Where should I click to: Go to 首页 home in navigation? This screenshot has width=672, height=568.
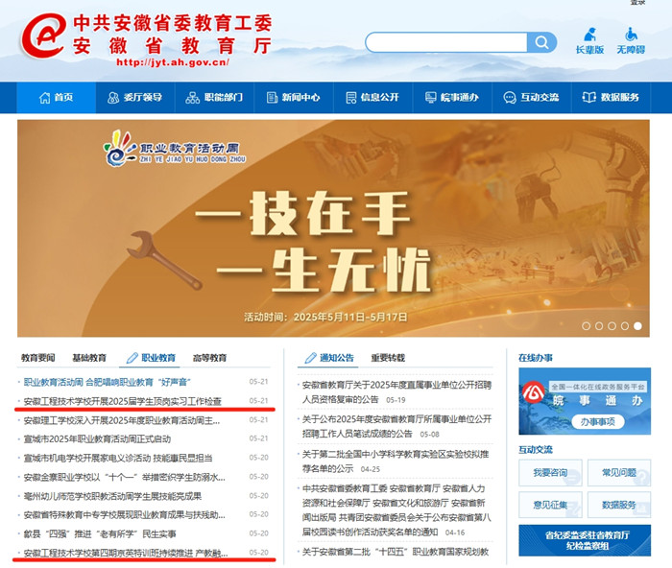(56, 98)
